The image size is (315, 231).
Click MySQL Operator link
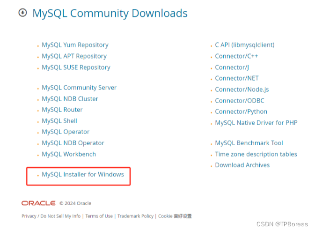point(66,132)
